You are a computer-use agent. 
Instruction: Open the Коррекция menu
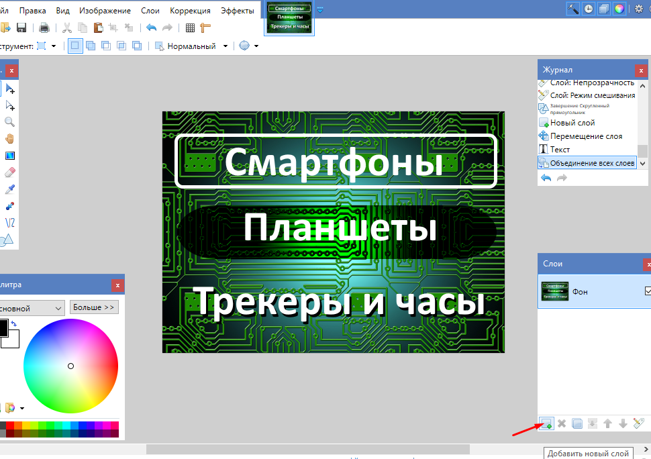(190, 11)
